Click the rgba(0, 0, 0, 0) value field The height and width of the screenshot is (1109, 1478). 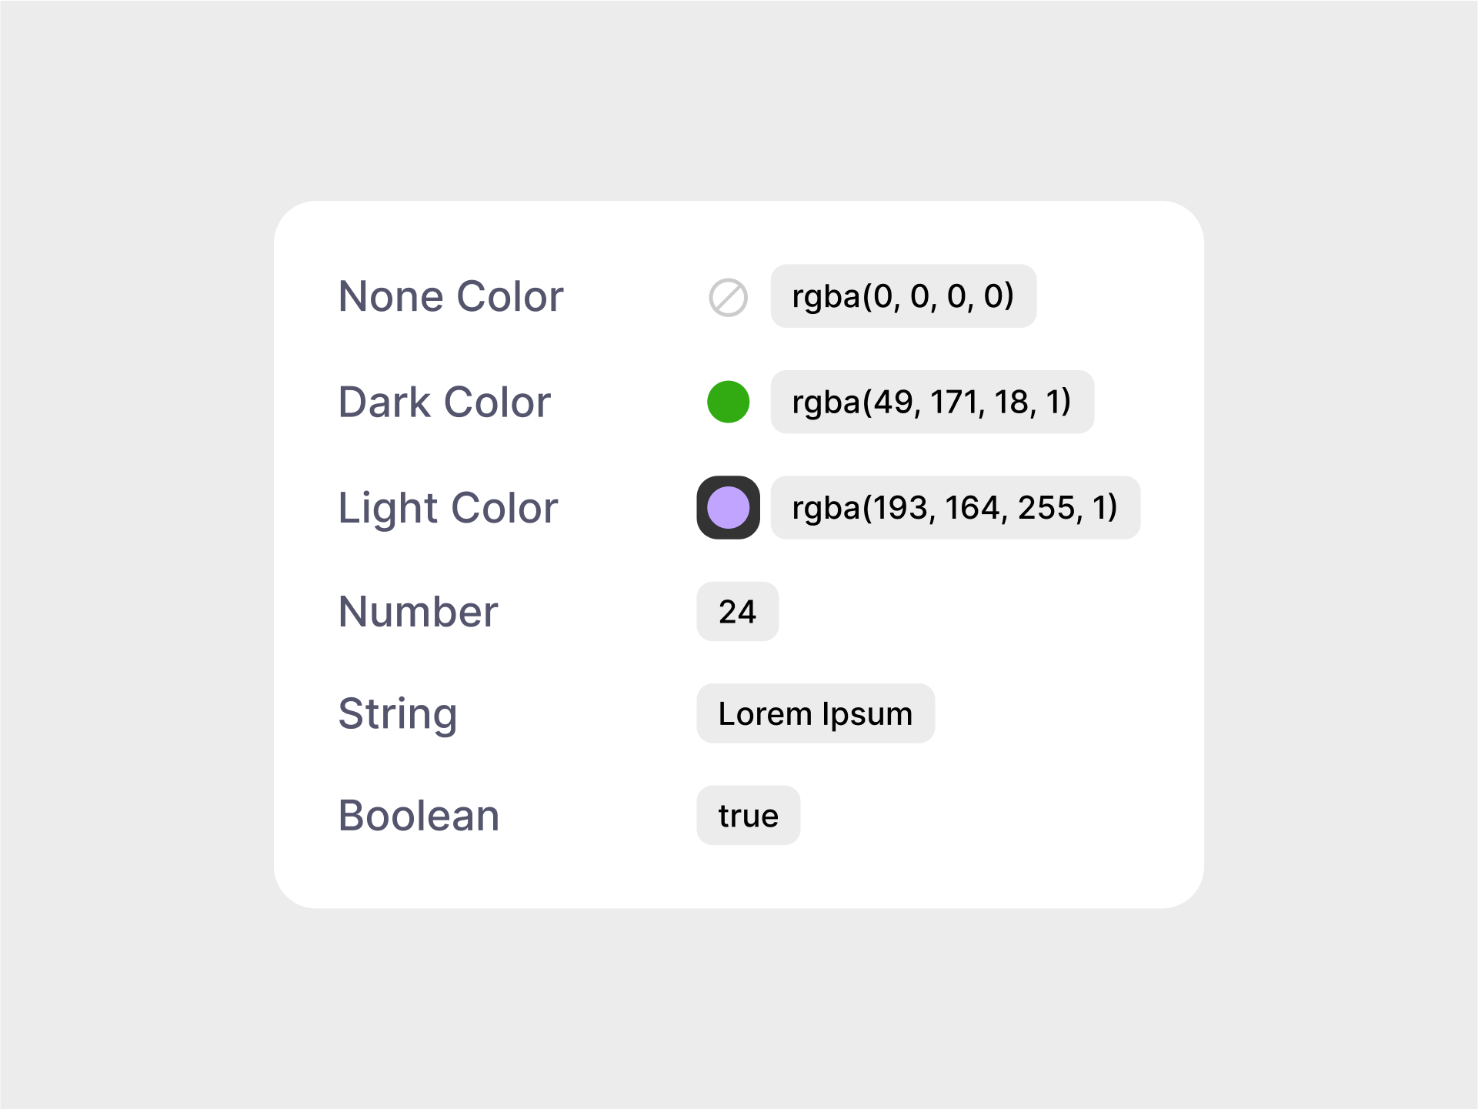coord(903,296)
